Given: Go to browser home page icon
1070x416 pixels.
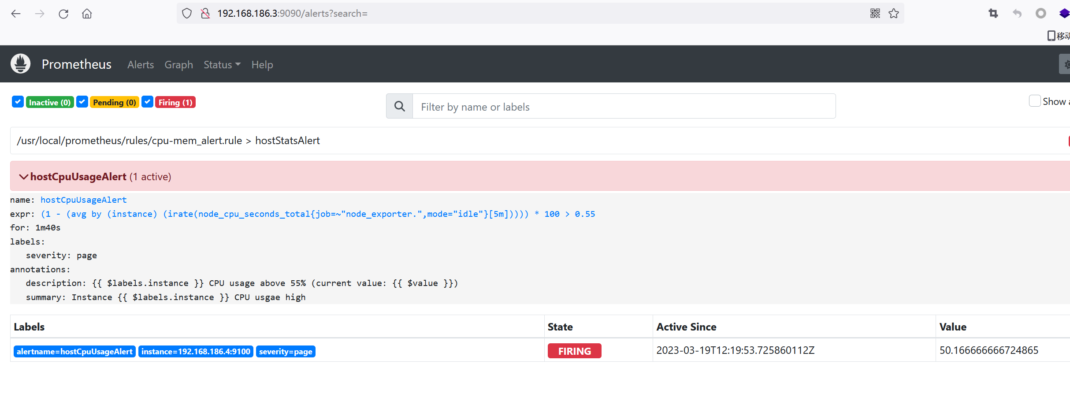Looking at the screenshot, I should pyautogui.click(x=87, y=14).
